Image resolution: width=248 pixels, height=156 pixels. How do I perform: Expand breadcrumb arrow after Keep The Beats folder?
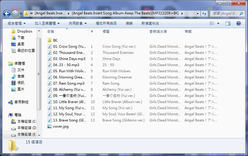[x=182, y=14]
